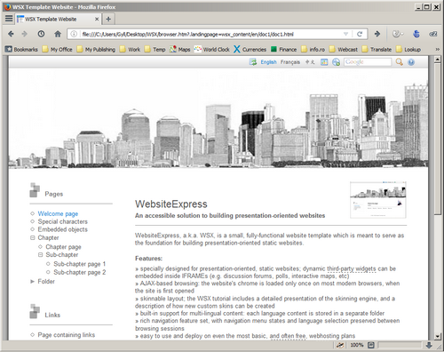Image resolution: width=444 pixels, height=352 pixels.
Task: Click the status bar icon left of 100%
Action: [340, 345]
